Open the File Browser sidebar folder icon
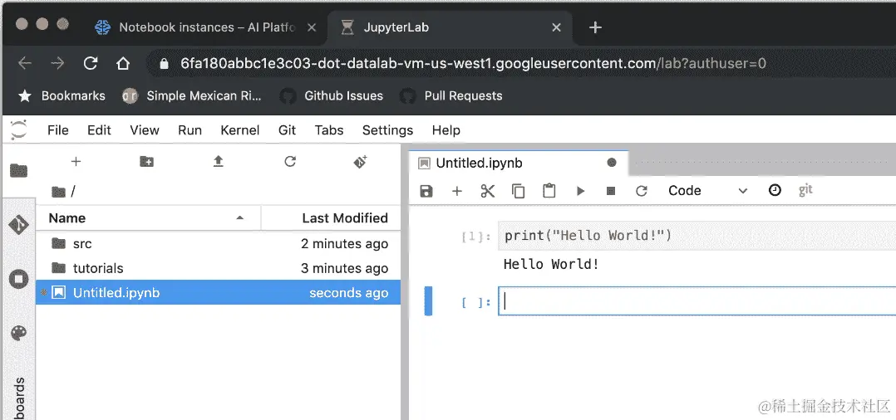 point(18,170)
